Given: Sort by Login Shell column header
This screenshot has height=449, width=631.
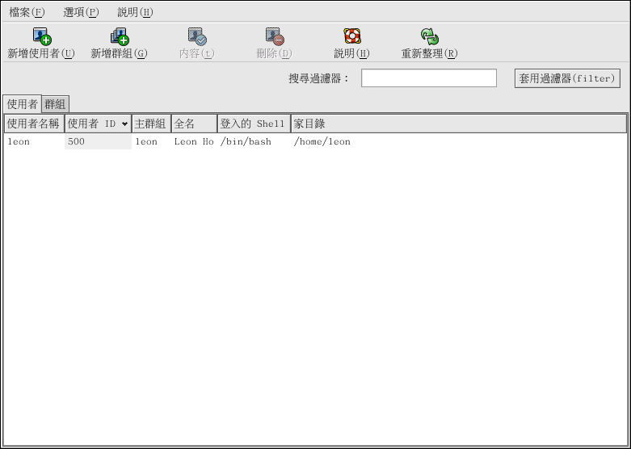Looking at the screenshot, I should pos(253,124).
